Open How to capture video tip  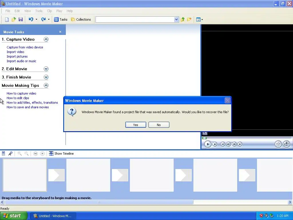pyautogui.click(x=21, y=93)
